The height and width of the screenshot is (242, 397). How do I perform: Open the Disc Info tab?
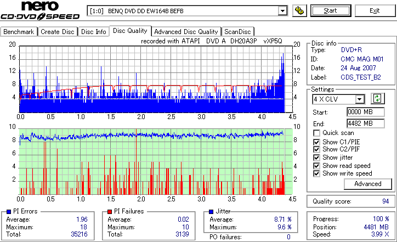coord(93,32)
